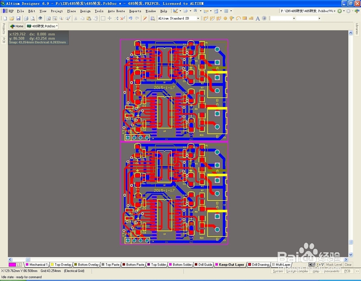The image size is (361, 281).
Task: Click Zoom to fit document icon
Action: click(48, 18)
